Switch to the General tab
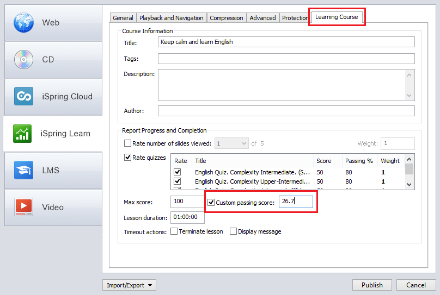This screenshot has width=440, height=295. tap(123, 18)
